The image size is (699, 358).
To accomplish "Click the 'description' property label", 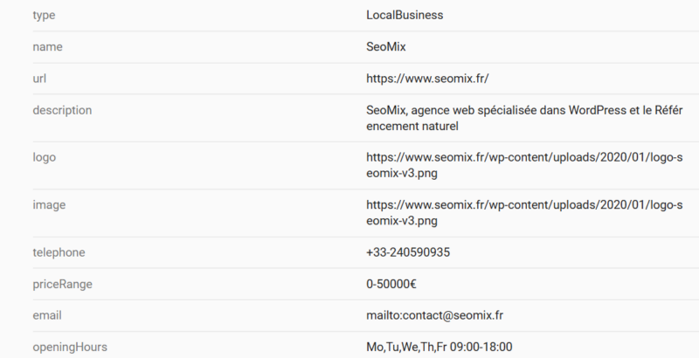I will point(62,110).
